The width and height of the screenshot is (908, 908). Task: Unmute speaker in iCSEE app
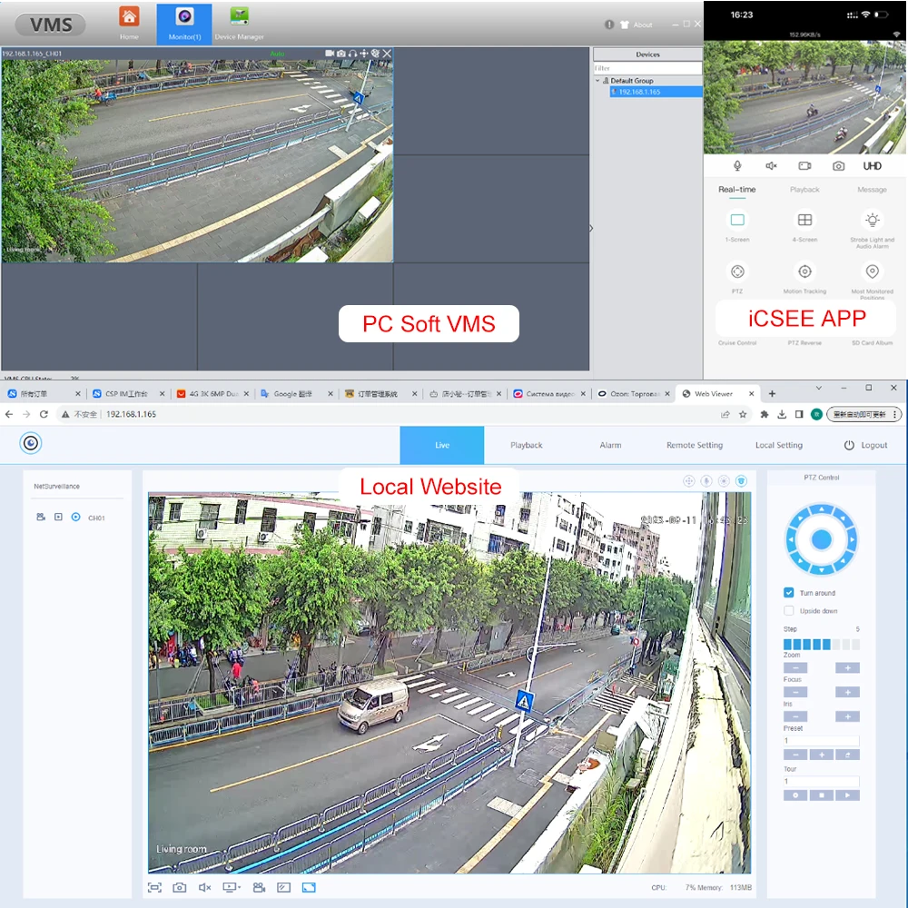(x=771, y=165)
